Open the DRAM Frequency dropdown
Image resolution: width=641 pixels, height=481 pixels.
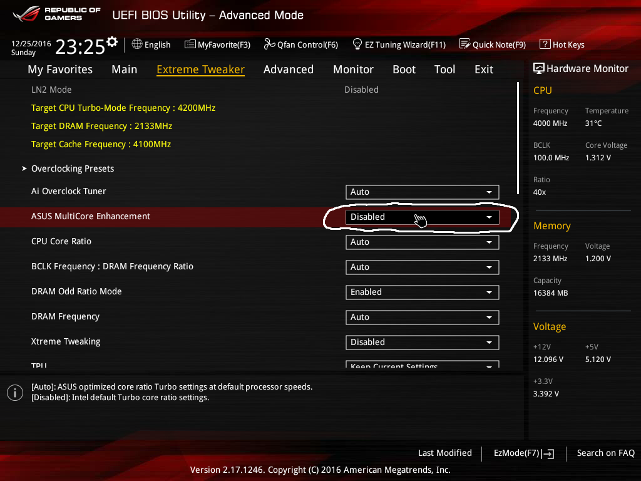(x=423, y=317)
